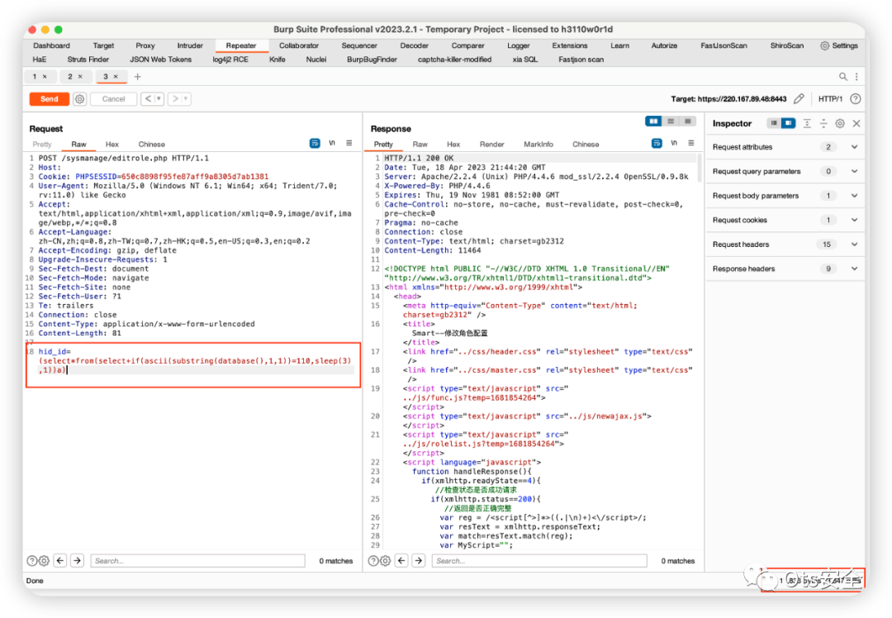Screen dimensions: 892x618
Task: Open request send options gear
Action: tap(79, 99)
